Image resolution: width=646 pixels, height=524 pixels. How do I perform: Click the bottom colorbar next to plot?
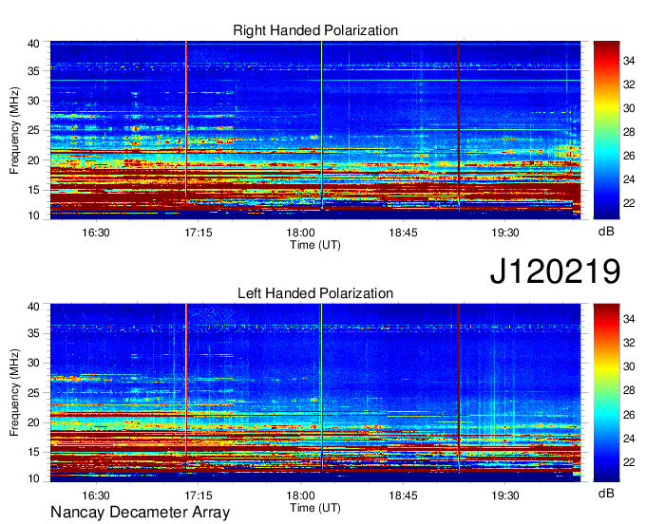[606, 393]
